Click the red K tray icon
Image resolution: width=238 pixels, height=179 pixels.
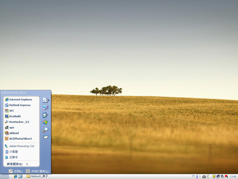click(x=226, y=176)
